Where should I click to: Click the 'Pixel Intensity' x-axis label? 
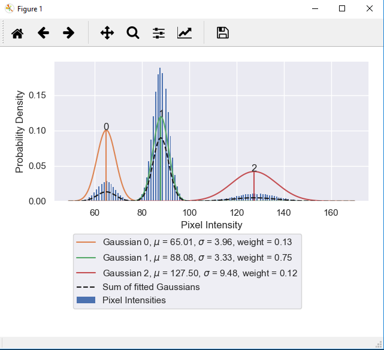[x=211, y=225]
